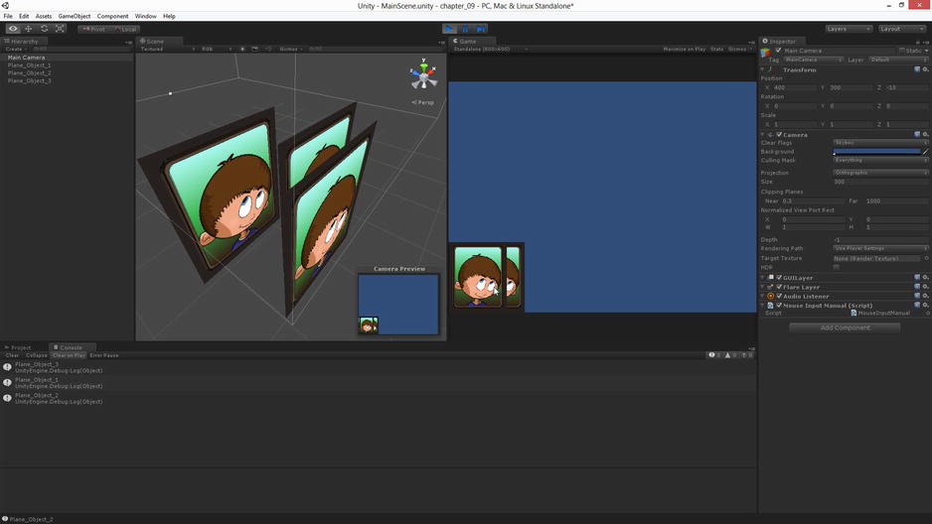Screen dimensions: 932x524
Task: Open the Layout dropdown
Action: coord(901,29)
